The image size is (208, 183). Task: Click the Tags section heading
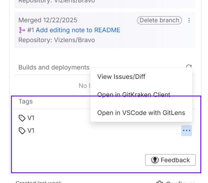(x=26, y=101)
